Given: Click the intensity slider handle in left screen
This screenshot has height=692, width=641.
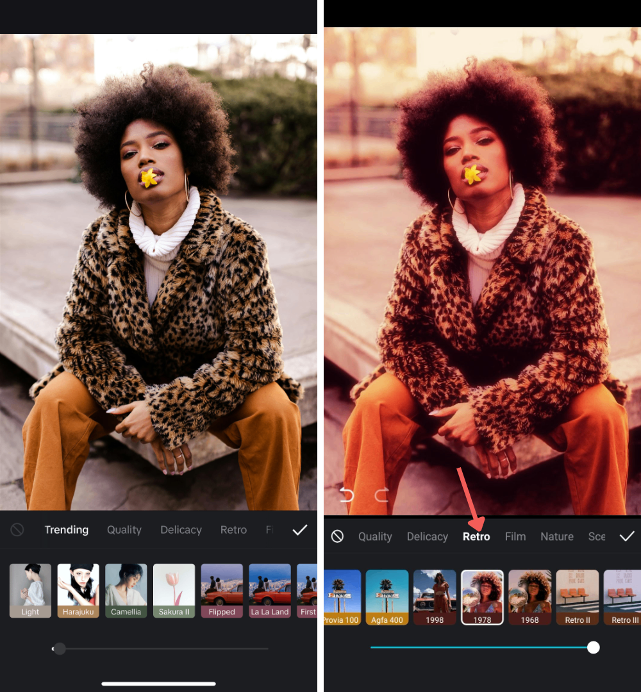Looking at the screenshot, I should point(60,648).
